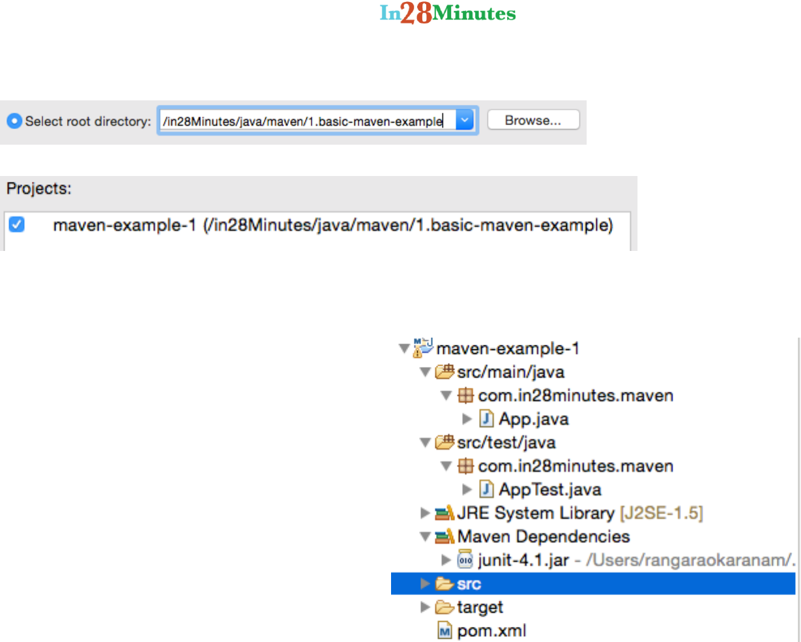Click package icon under src/test/java
The width and height of the screenshot is (801, 642).
(x=465, y=466)
